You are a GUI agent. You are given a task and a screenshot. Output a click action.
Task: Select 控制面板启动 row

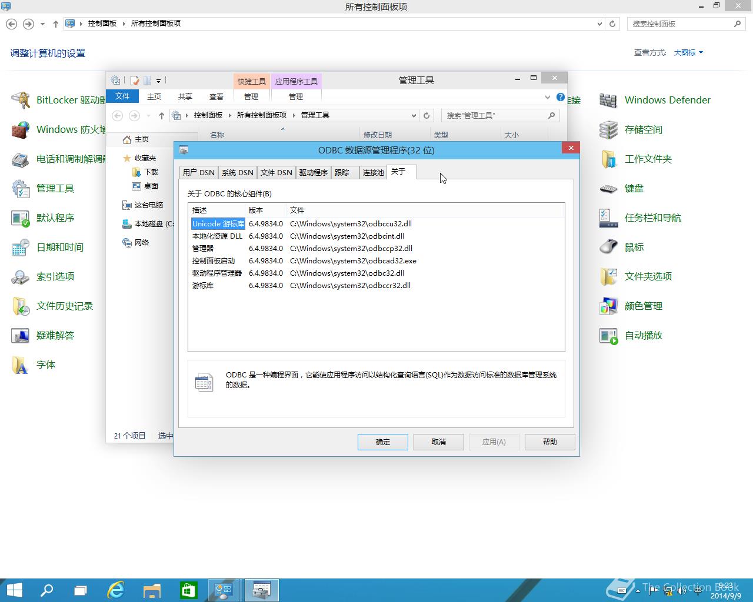tap(376, 260)
